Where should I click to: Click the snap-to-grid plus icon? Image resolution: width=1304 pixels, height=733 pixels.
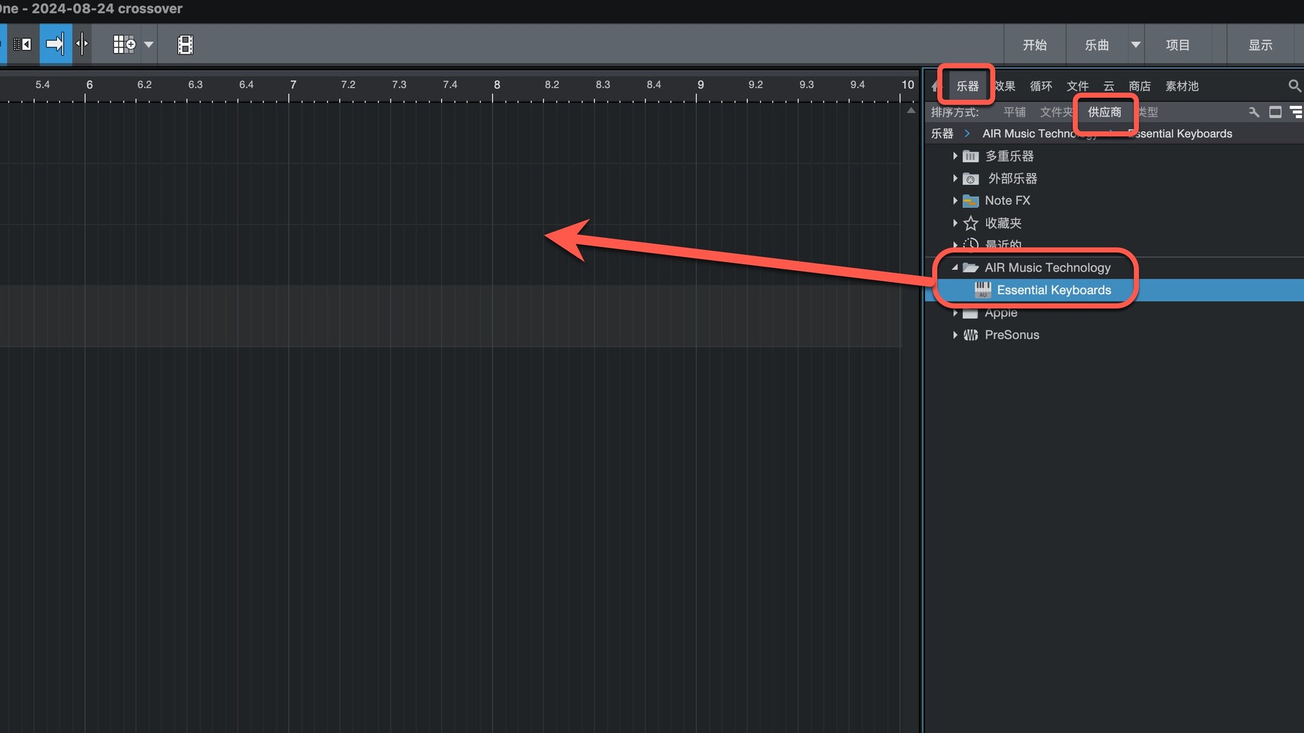(124, 45)
